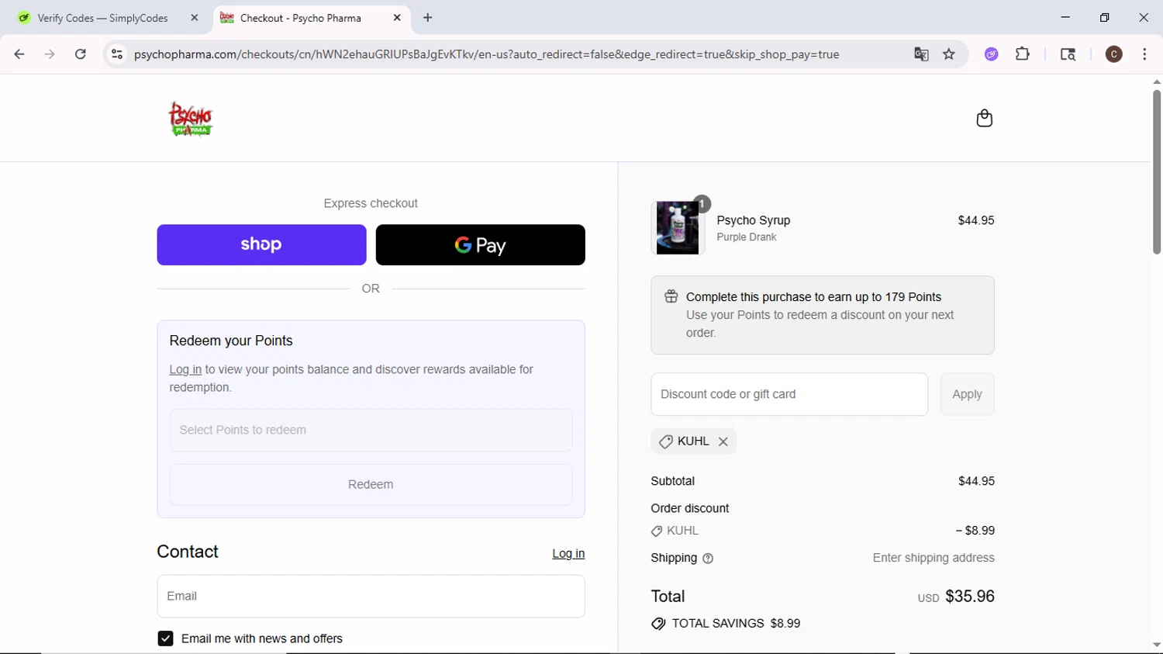1163x654 pixels.
Task: Click 'Complete this purchase to earn up to 179 Points'
Action: point(813,297)
